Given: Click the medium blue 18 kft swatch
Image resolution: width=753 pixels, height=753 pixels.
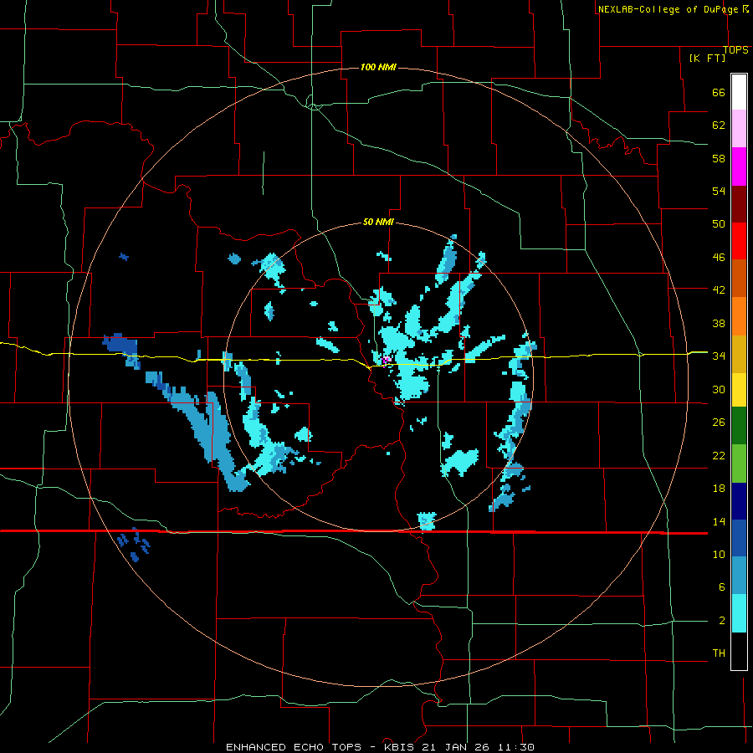Looking at the screenshot, I should point(739,538).
